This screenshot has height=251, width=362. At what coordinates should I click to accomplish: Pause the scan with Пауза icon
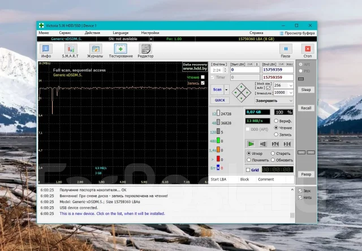pos(286,51)
